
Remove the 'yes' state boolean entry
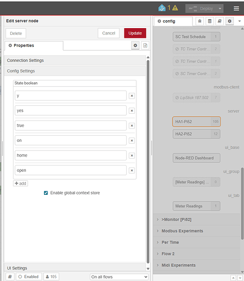tap(132, 110)
